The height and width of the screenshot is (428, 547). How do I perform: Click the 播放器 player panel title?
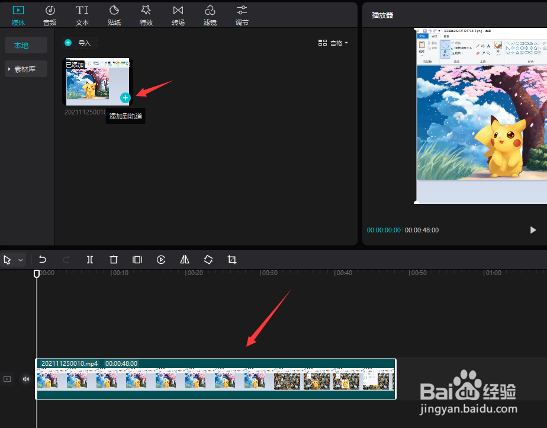[382, 15]
